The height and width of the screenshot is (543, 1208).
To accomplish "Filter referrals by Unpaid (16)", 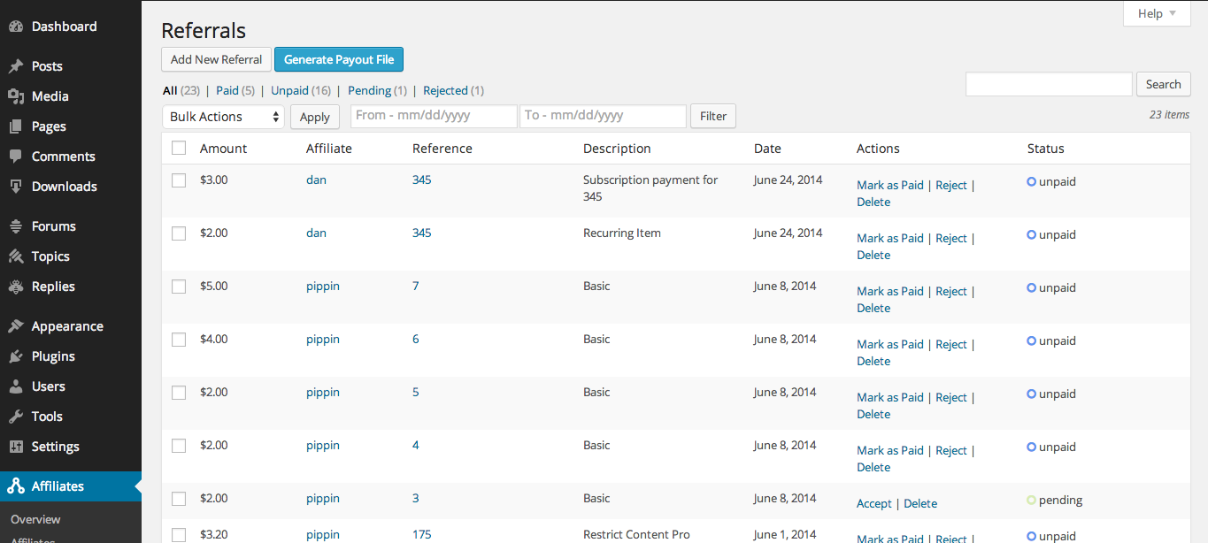I will point(301,90).
